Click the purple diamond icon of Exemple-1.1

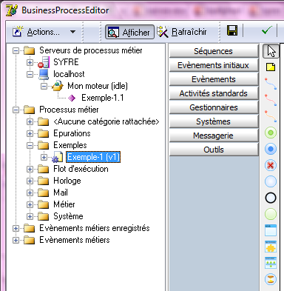72,98
